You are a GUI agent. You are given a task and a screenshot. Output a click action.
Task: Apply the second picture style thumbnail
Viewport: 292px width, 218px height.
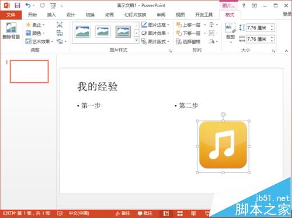(103, 31)
